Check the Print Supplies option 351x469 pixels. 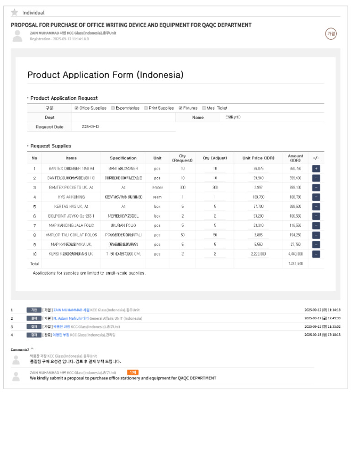click(x=146, y=108)
